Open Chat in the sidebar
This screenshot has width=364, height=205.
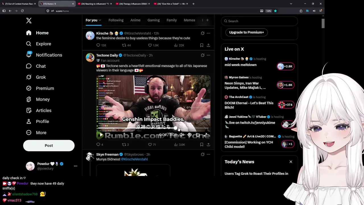click(36, 66)
